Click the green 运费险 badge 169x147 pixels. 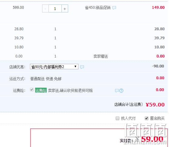pos(41,90)
